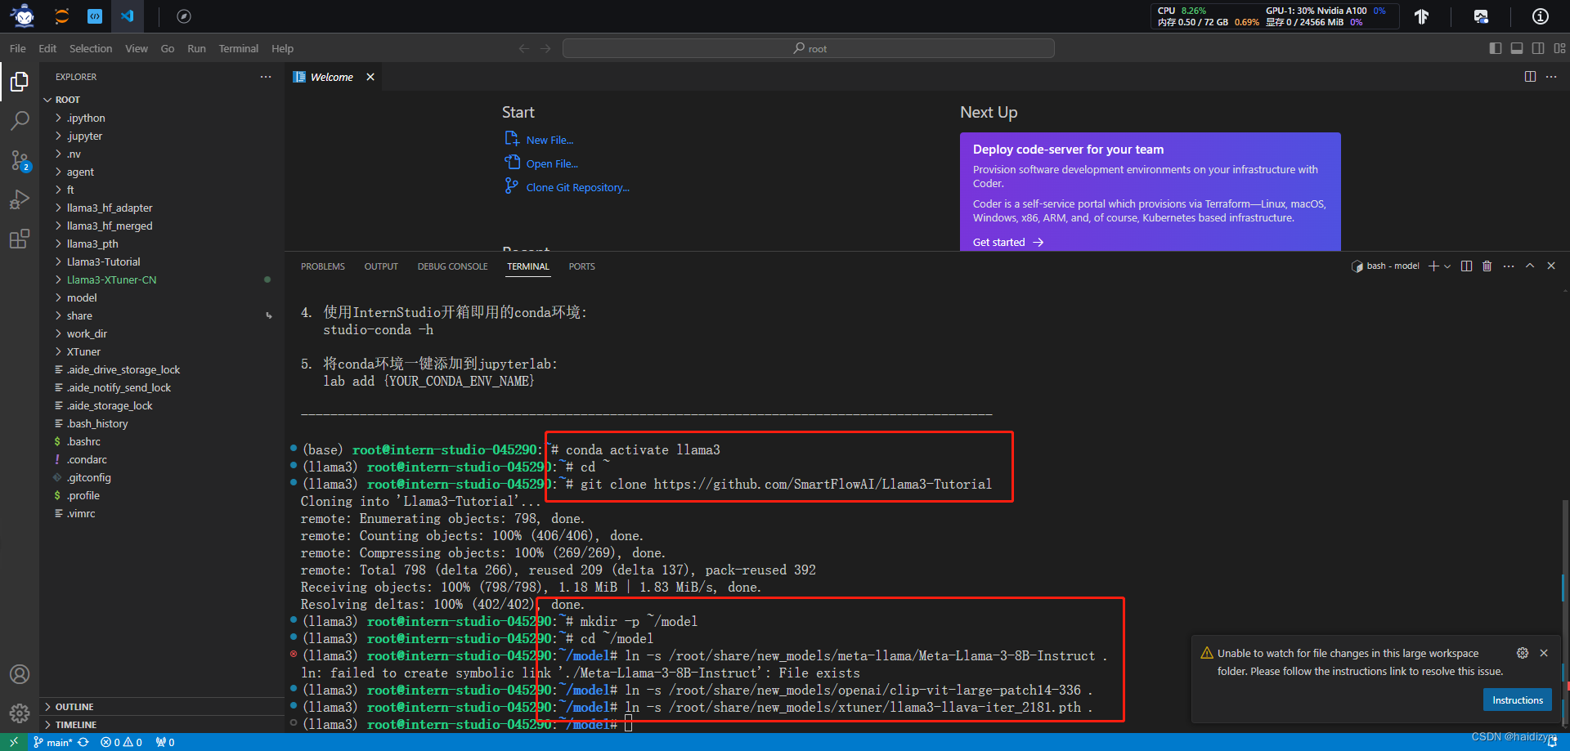Dismiss the workspace watch notification
Screen dimensions: 1570x751
coord(1544,653)
